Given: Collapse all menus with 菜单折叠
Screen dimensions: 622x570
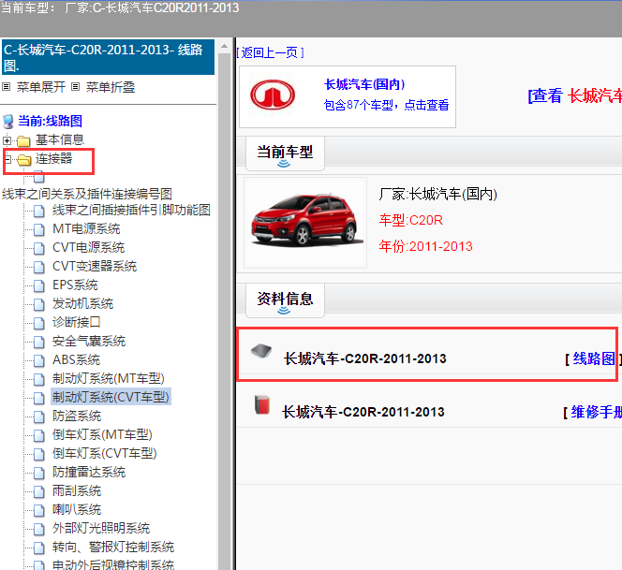Looking at the screenshot, I should (x=111, y=87).
